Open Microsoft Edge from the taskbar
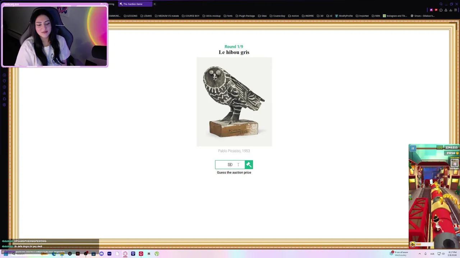Image resolution: width=460 pixels, height=258 pixels. click(54, 254)
